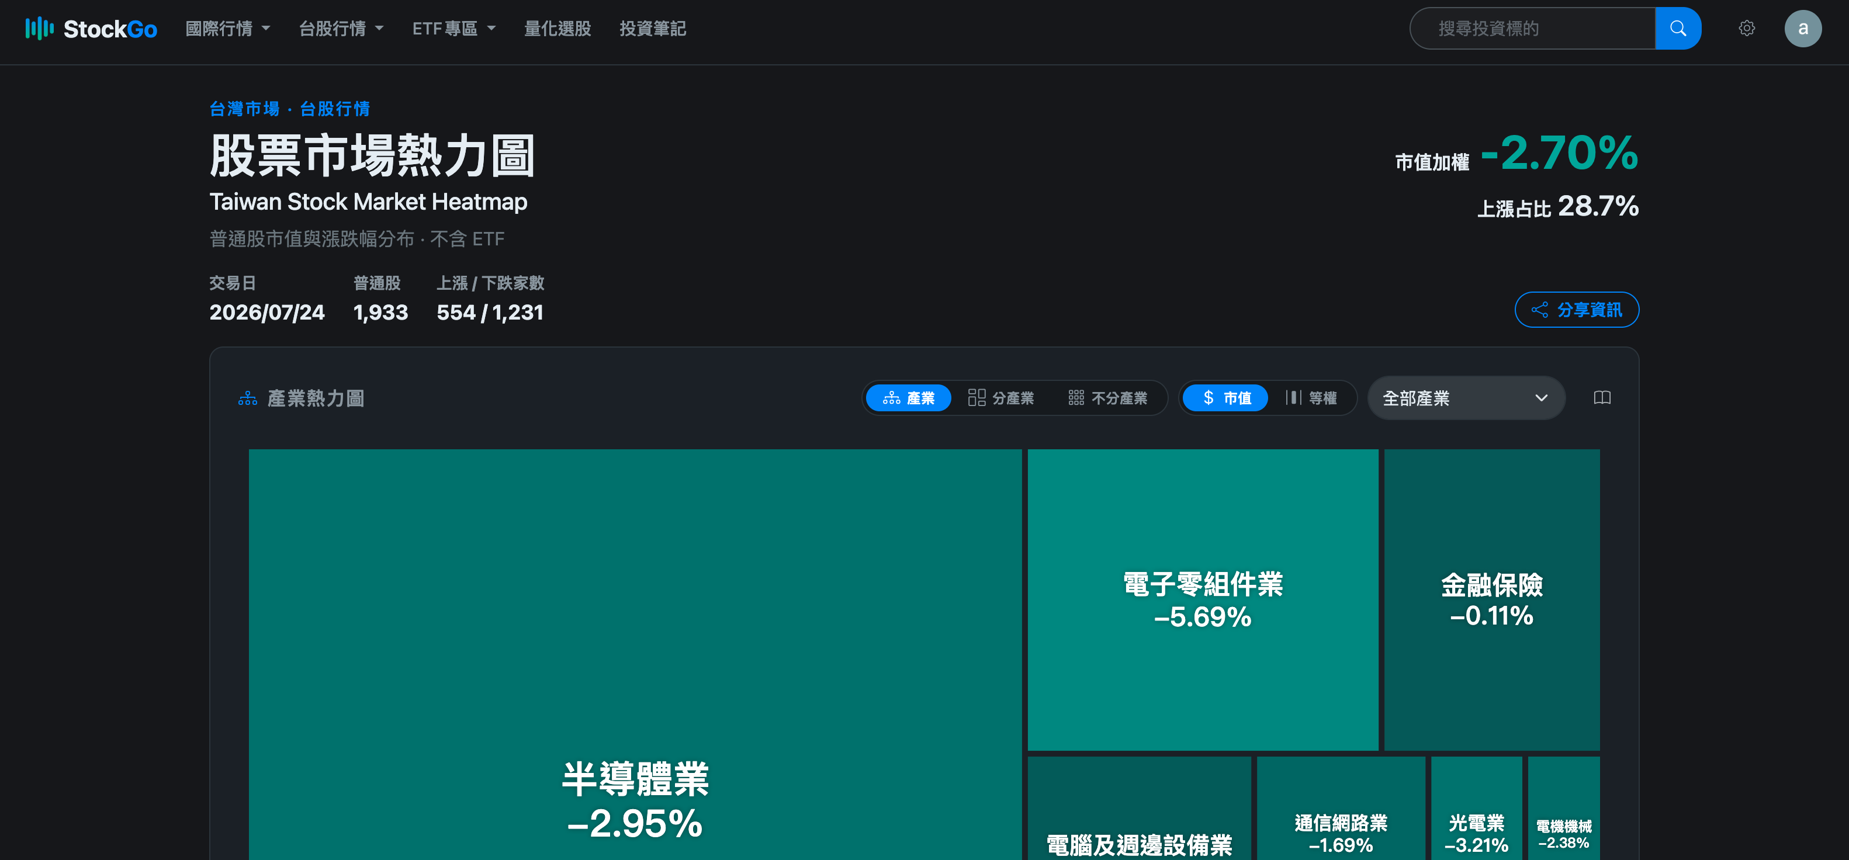Screen dimensions: 1849x860
Task: Open settings gear icon
Action: point(1746,29)
